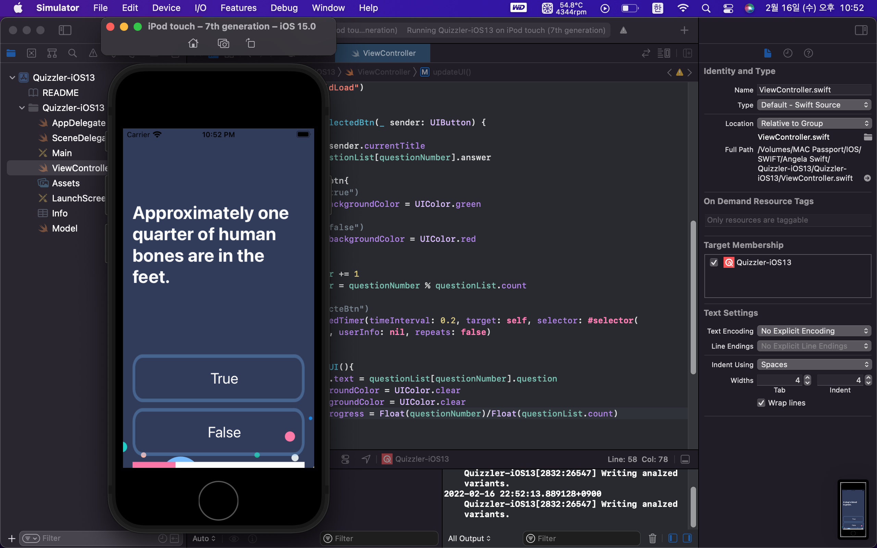Collapse the Quizzler-iOS13 project root disclosure
The image size is (877, 548).
click(x=12, y=77)
